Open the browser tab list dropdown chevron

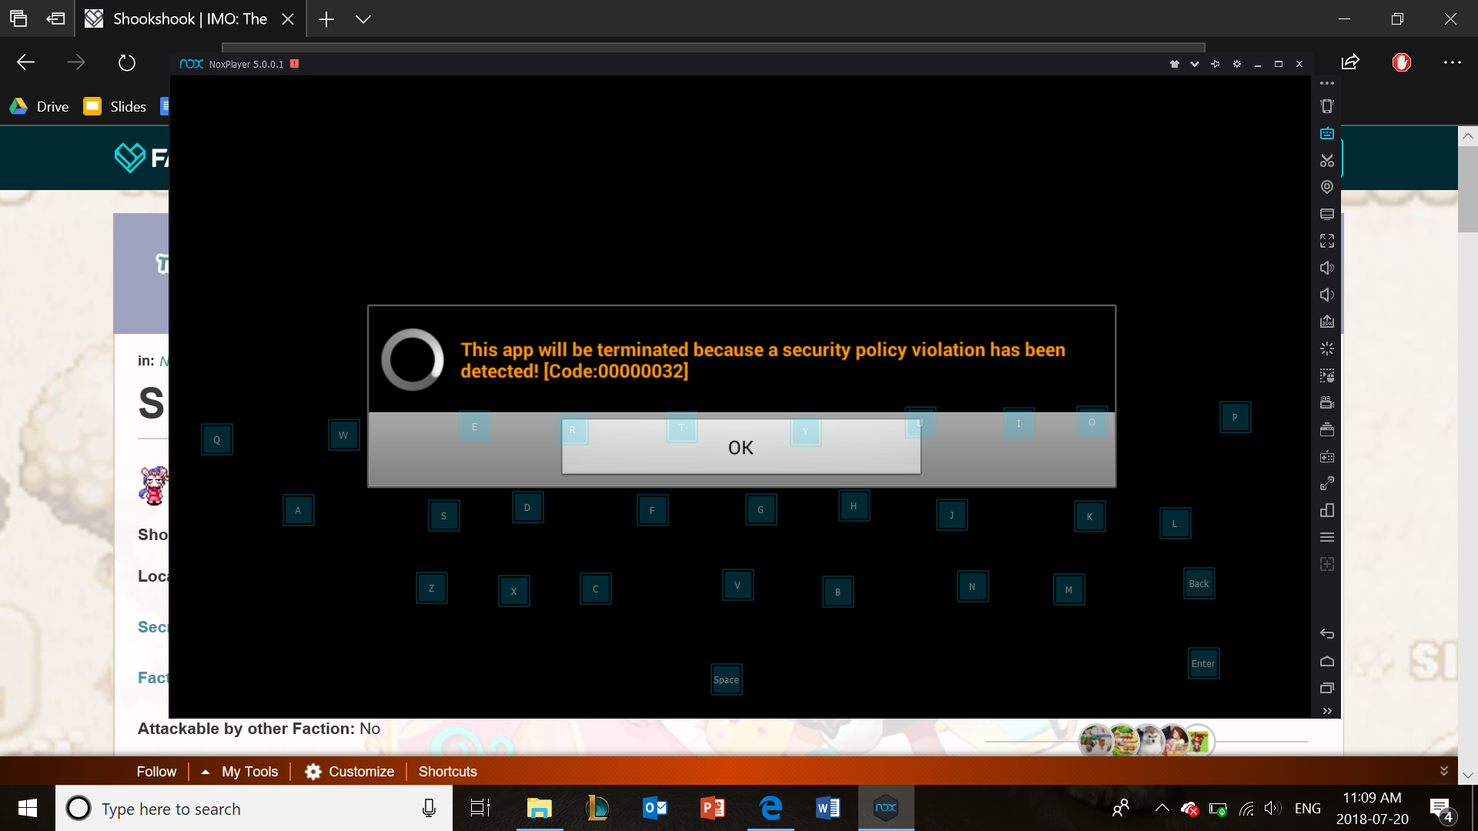point(363,19)
